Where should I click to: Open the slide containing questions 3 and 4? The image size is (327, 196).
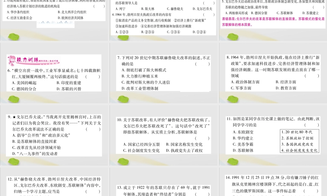pyautogui.click(x=164, y=20)
